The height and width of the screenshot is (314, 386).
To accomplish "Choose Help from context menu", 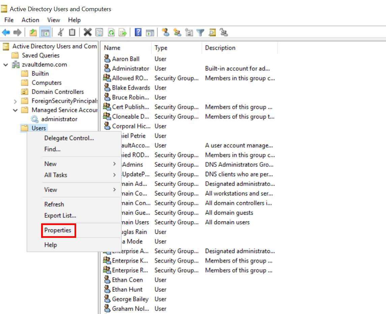I will coord(51,245).
